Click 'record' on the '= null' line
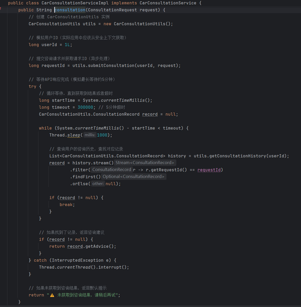 150,114
